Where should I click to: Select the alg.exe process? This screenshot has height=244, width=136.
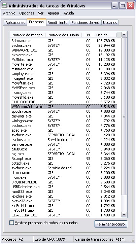[64, 154]
